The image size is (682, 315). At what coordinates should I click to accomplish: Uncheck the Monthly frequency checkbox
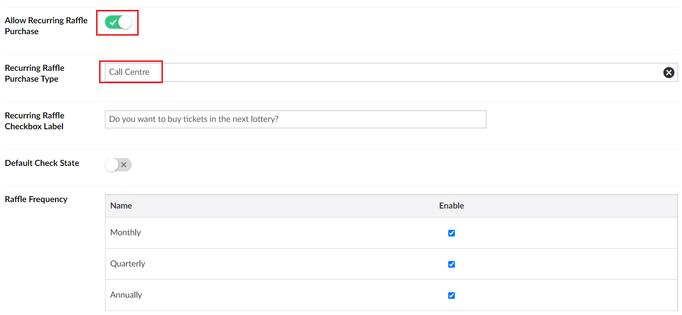pyautogui.click(x=451, y=233)
